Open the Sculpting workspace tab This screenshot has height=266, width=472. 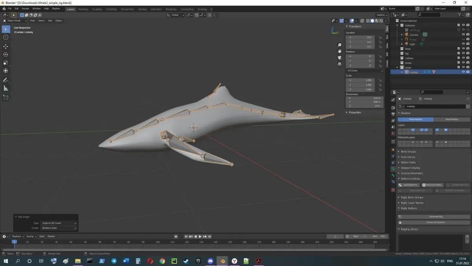pyautogui.click(x=97, y=9)
